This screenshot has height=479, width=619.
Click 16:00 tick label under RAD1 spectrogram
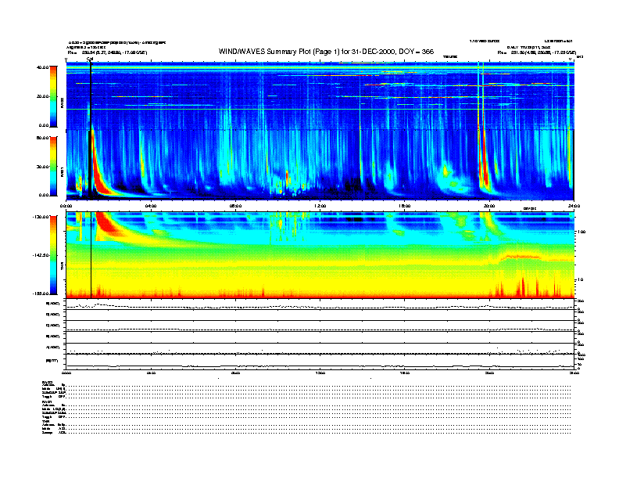click(405, 206)
